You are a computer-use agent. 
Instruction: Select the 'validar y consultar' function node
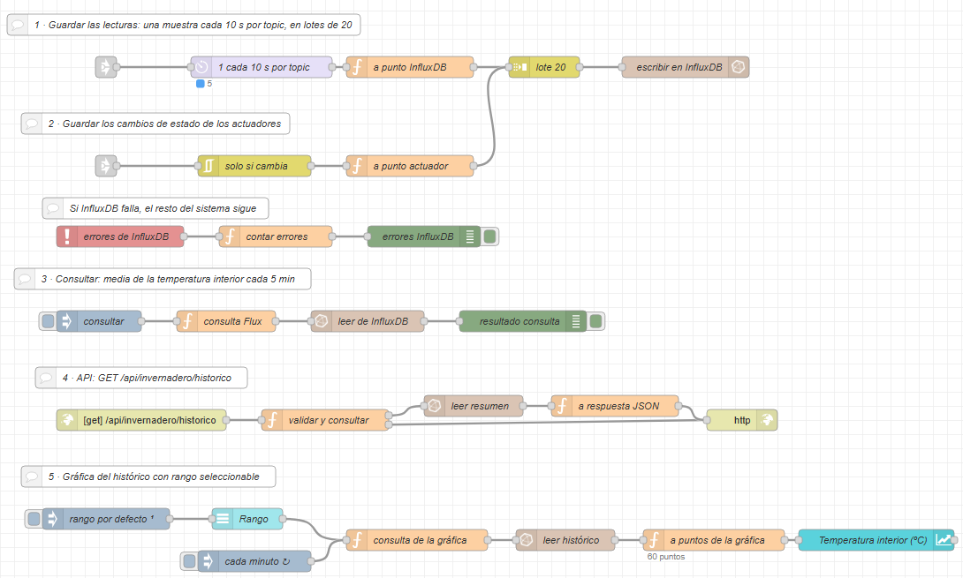(325, 420)
